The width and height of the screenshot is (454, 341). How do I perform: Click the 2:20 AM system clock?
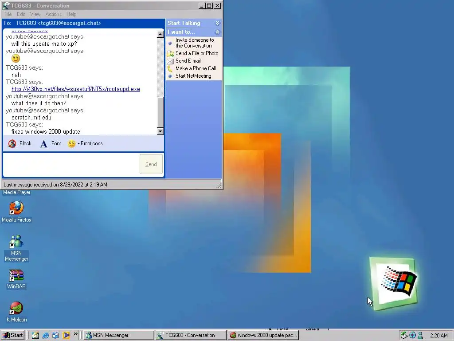(439, 336)
